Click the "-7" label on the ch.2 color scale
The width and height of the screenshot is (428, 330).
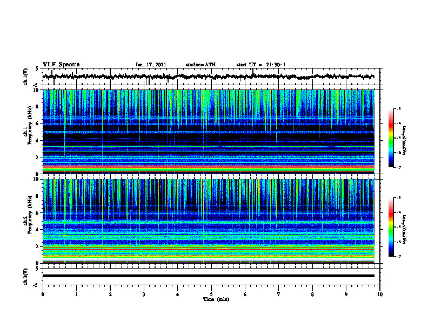(399, 256)
